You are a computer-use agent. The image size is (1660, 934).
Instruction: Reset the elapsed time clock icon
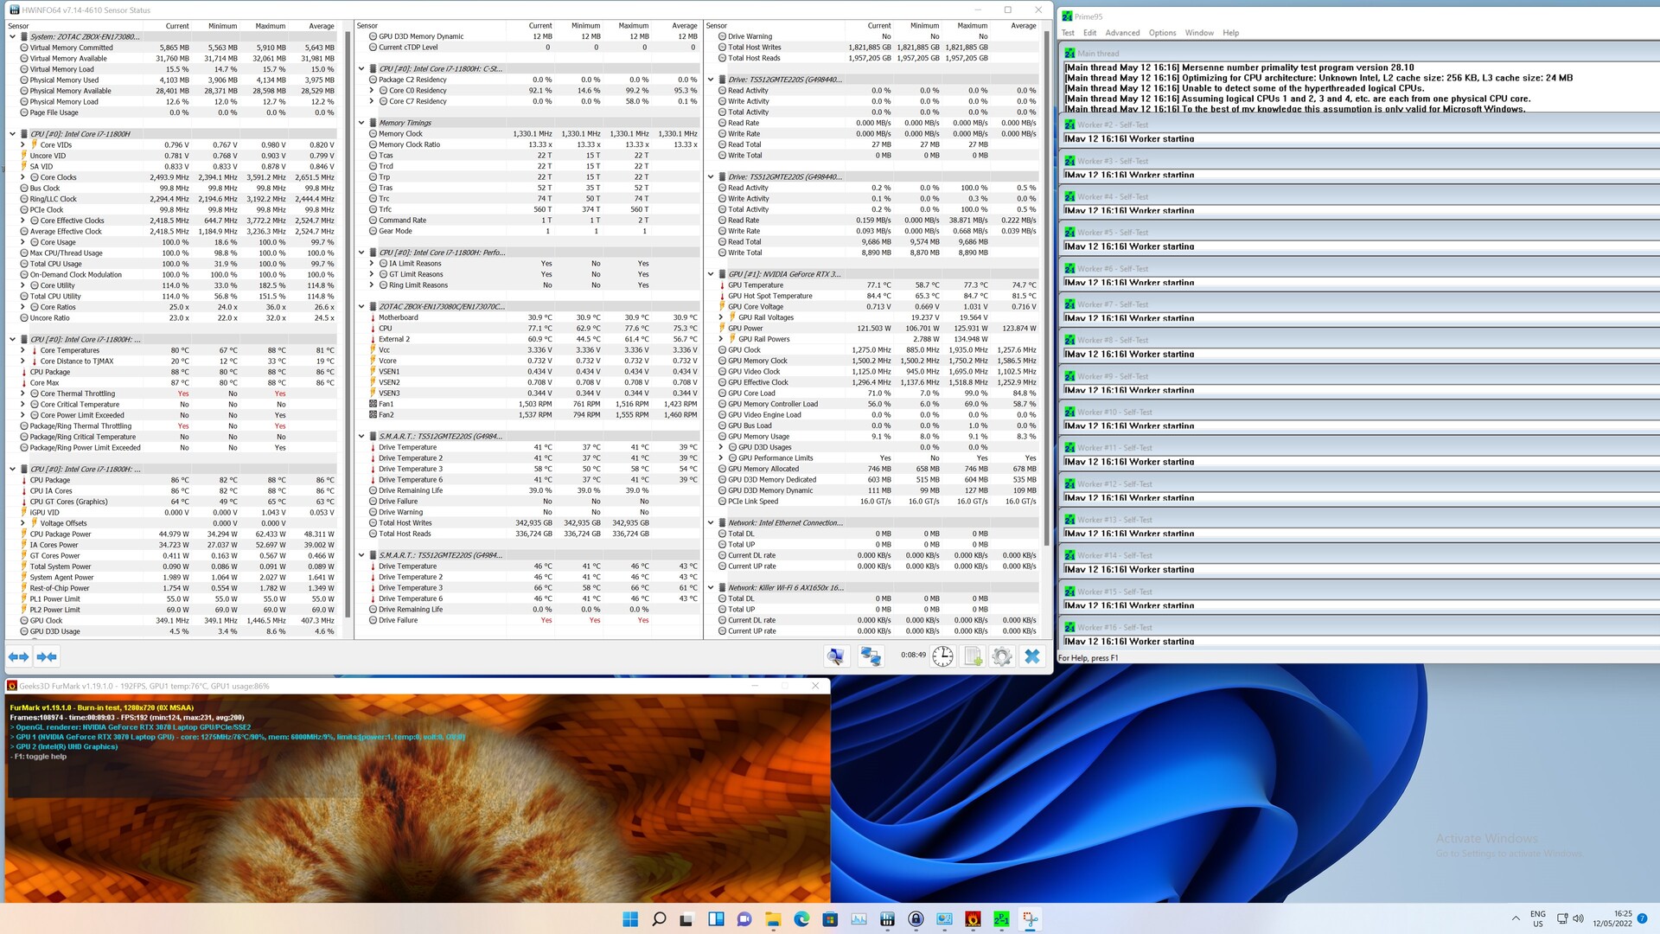942,656
